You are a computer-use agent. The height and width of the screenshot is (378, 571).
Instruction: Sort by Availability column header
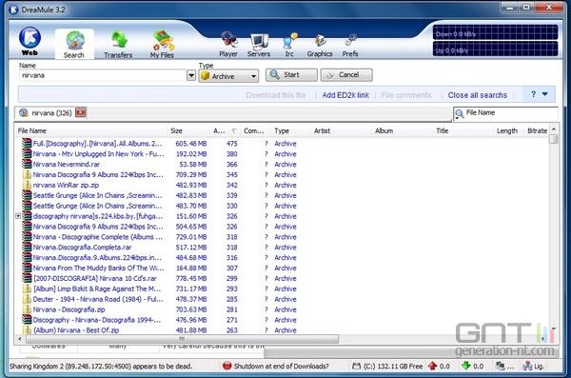pyautogui.click(x=225, y=130)
